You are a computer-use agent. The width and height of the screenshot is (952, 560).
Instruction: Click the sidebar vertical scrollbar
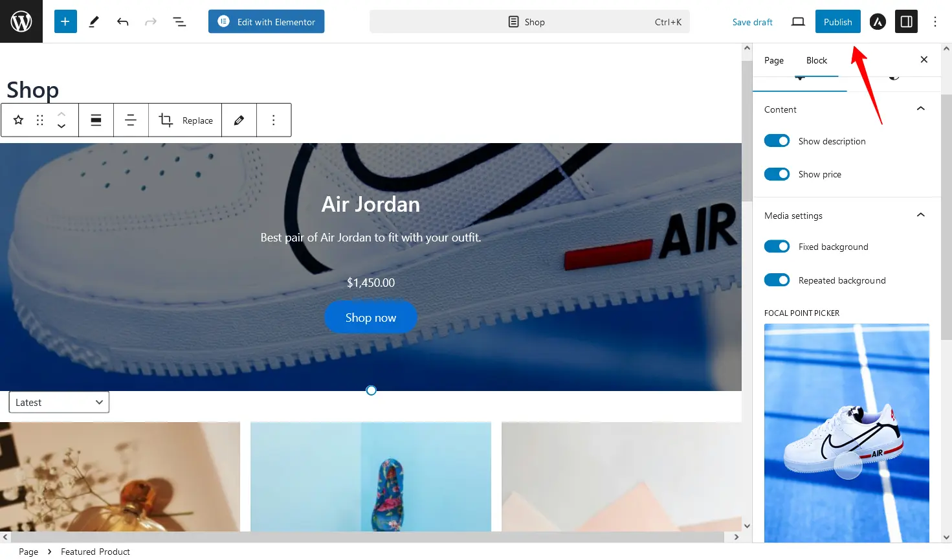[x=946, y=217]
